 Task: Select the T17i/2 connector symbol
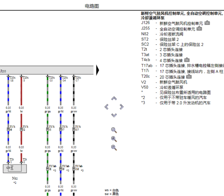click(x=21, y=129)
